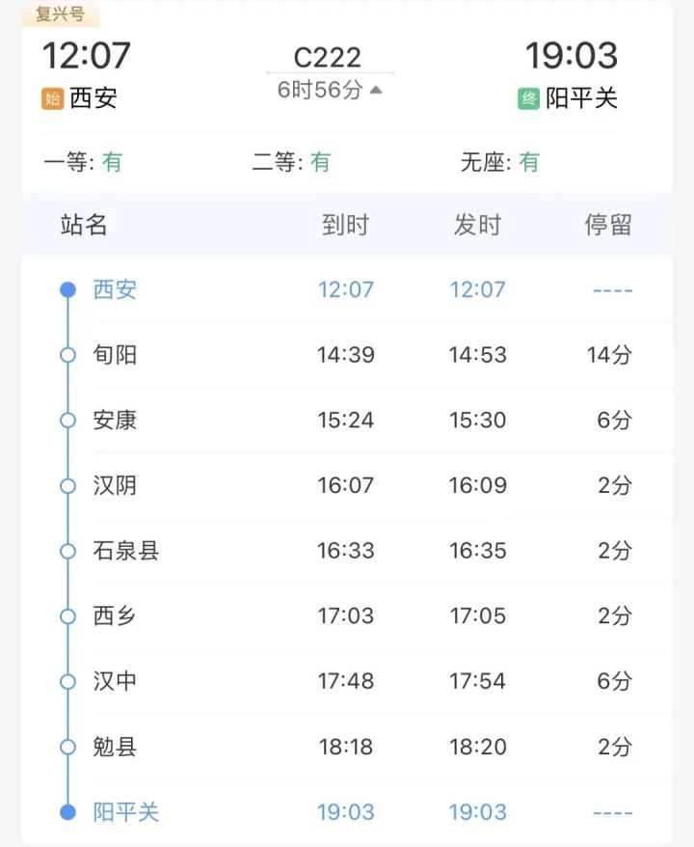Click the 复兴号 train type tag
The width and height of the screenshot is (694, 847).
pyautogui.click(x=61, y=14)
